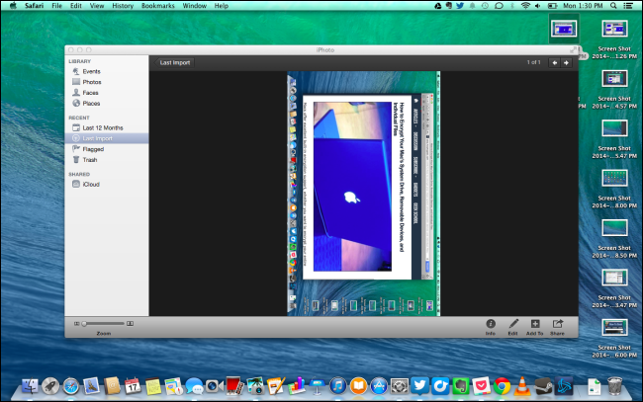This screenshot has width=643, height=402.
Task: Open System Preferences gear in the Dock
Action: point(400,386)
